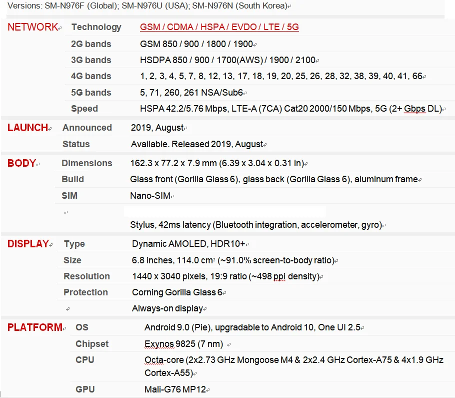Click the Mali-G76 MP12 value
The image size is (455, 398).
pyautogui.click(x=175, y=389)
